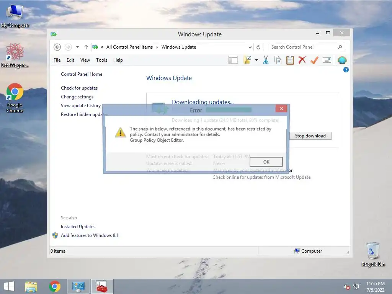Open View update history link
The image size is (392, 294).
click(x=81, y=106)
